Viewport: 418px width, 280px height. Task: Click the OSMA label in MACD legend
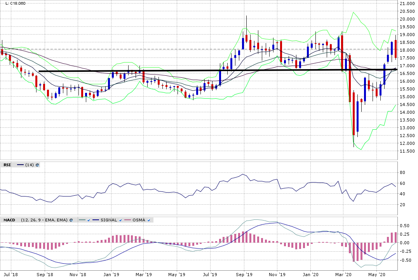pos(139,220)
